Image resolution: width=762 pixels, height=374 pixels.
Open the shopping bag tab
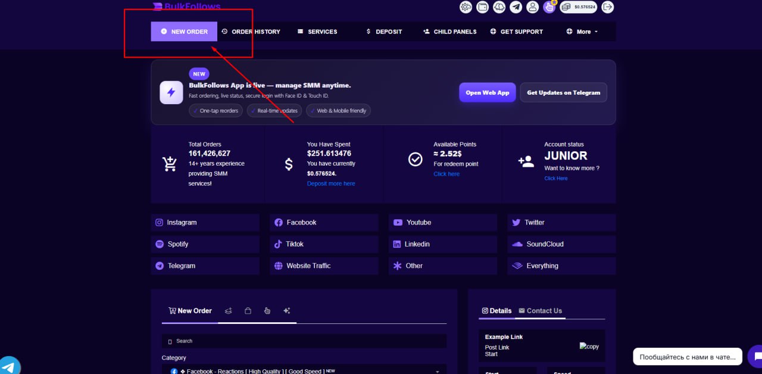point(248,311)
